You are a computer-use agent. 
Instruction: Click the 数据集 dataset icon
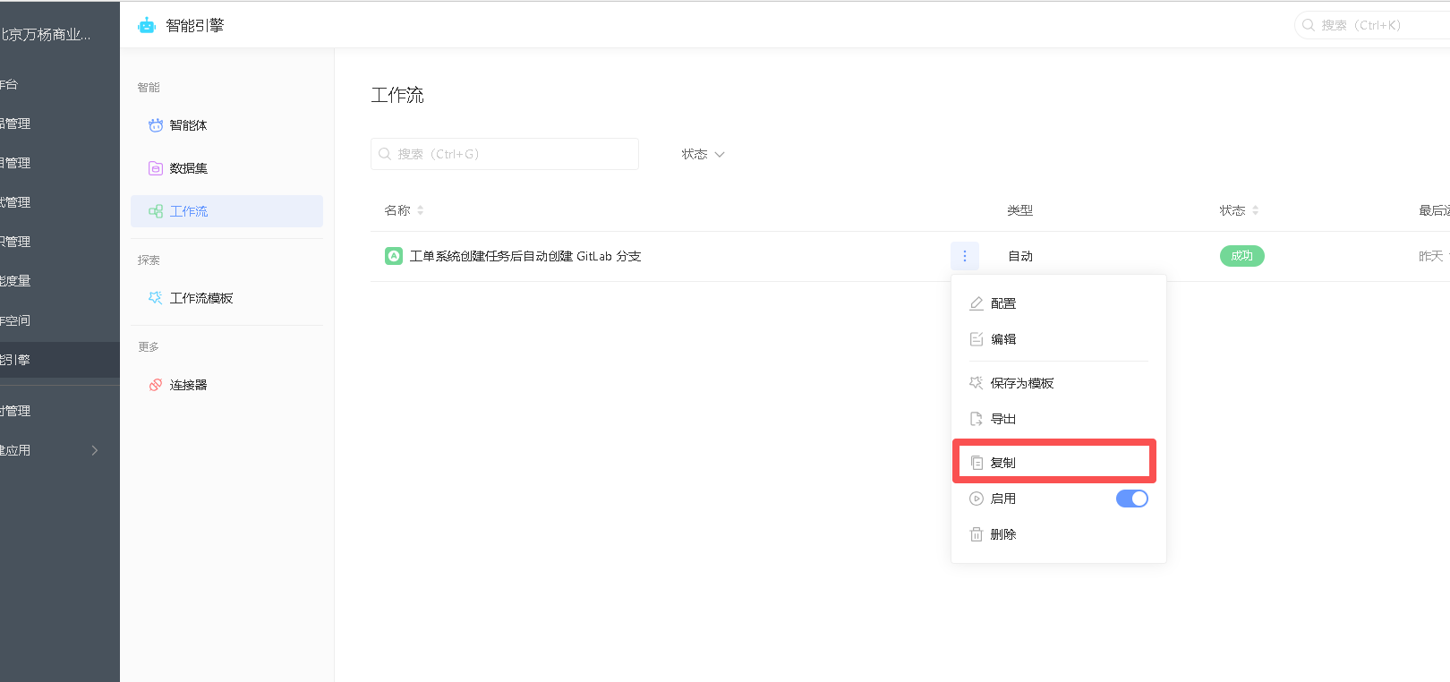click(x=156, y=168)
